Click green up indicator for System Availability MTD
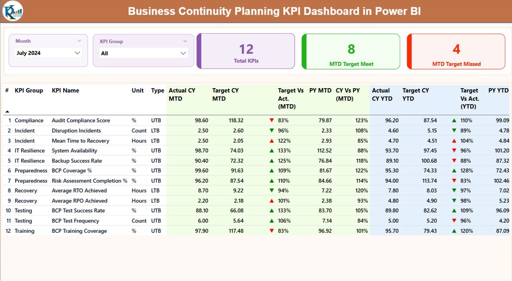512x281 pixels. tap(272, 150)
